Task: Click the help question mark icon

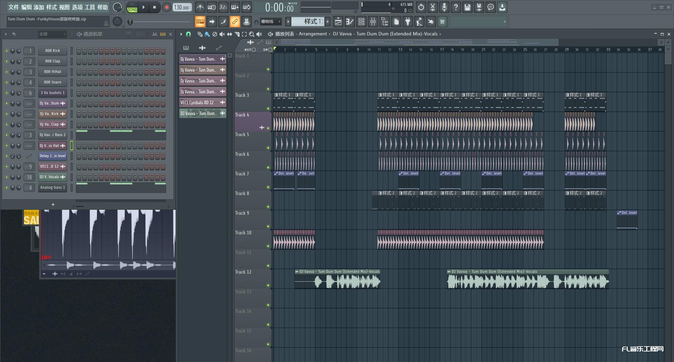Action: pyautogui.click(x=456, y=7)
